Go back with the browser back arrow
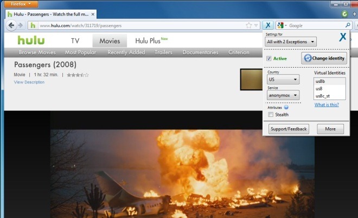The width and height of the screenshot is (358, 218). [11, 25]
